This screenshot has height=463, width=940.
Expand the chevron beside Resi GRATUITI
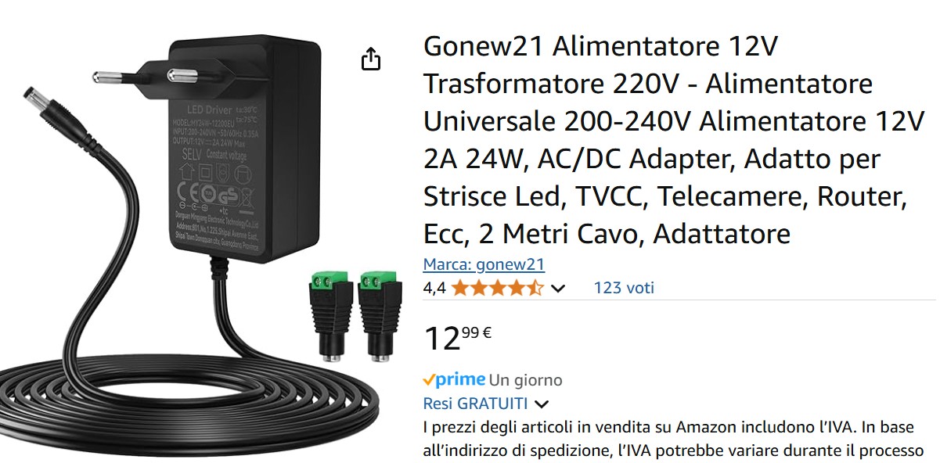coord(541,404)
